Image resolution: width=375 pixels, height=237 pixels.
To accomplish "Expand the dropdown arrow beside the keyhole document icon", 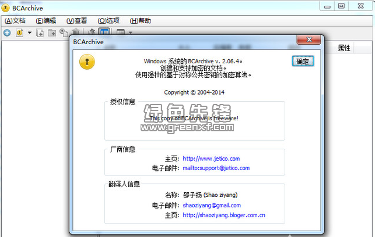I will coord(30,33).
